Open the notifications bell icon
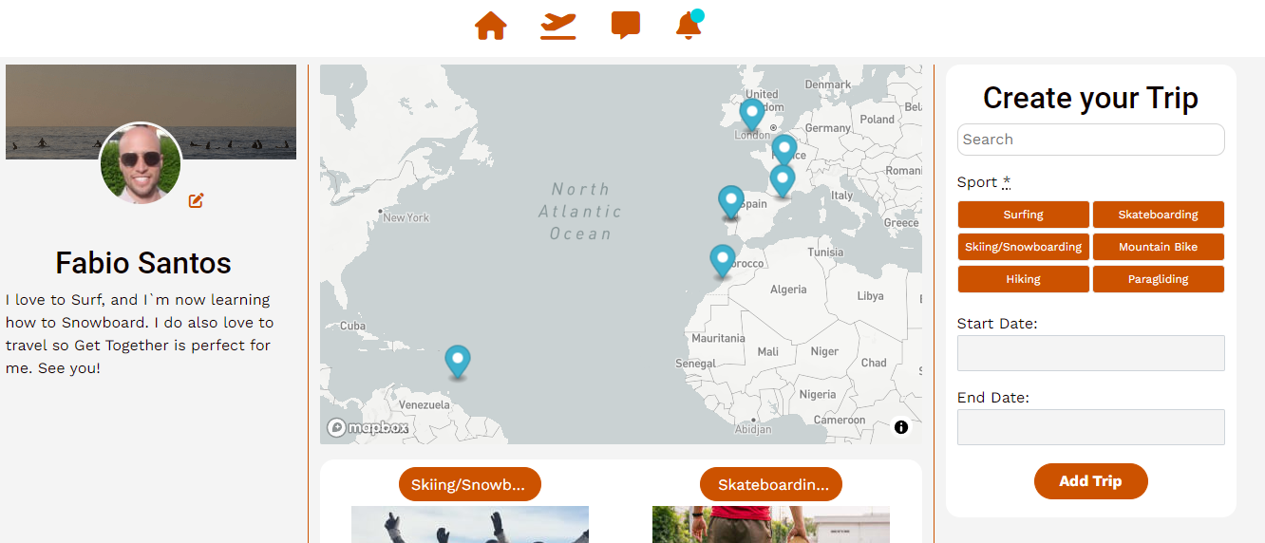1265x543 pixels. [x=689, y=26]
